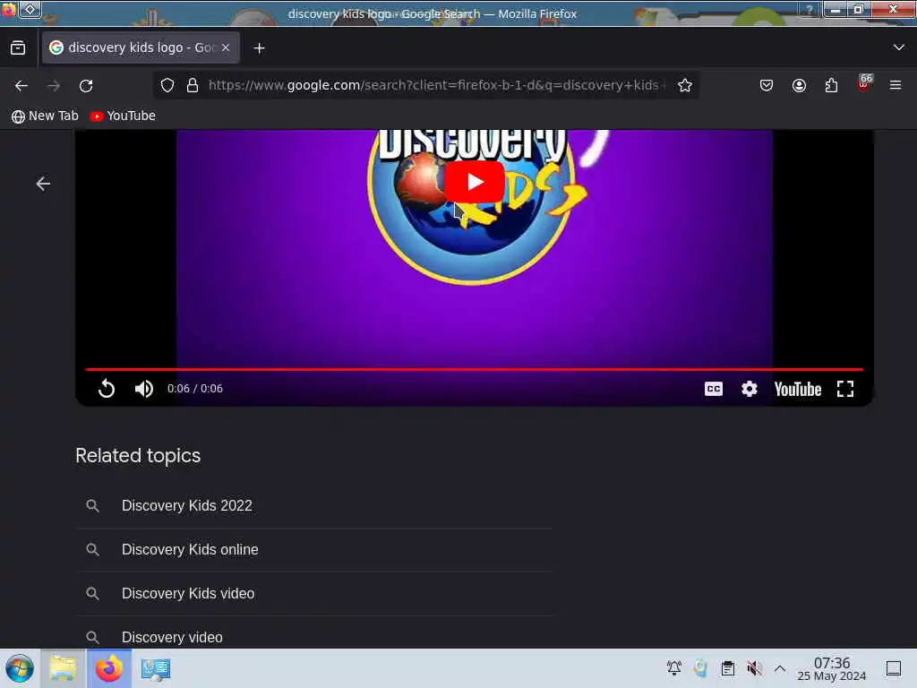This screenshot has height=688, width=917.
Task: Open the Firefox account menu
Action: pos(799,85)
